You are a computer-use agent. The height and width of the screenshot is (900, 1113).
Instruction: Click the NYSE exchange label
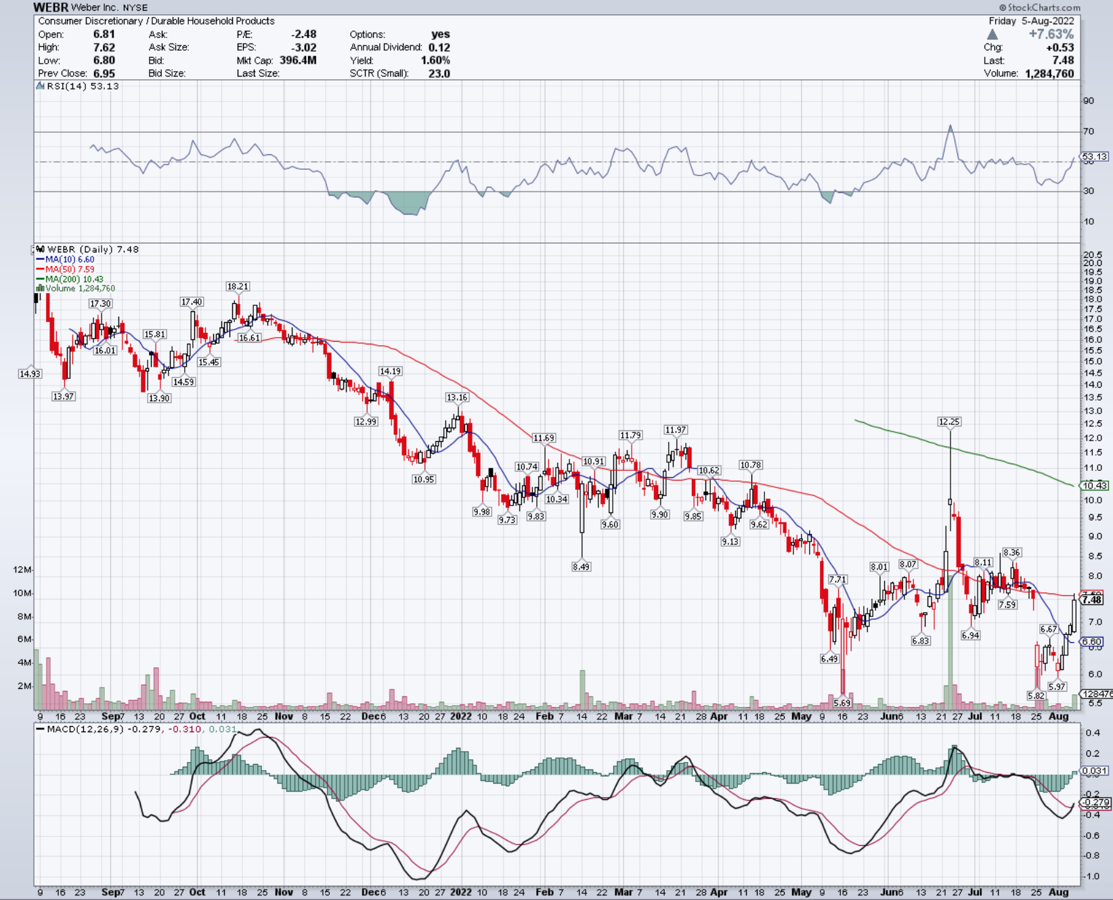pyautogui.click(x=135, y=7)
